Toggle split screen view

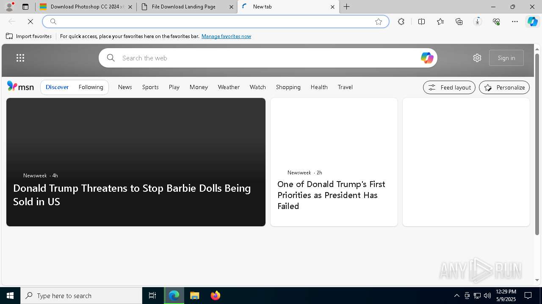[421, 22]
